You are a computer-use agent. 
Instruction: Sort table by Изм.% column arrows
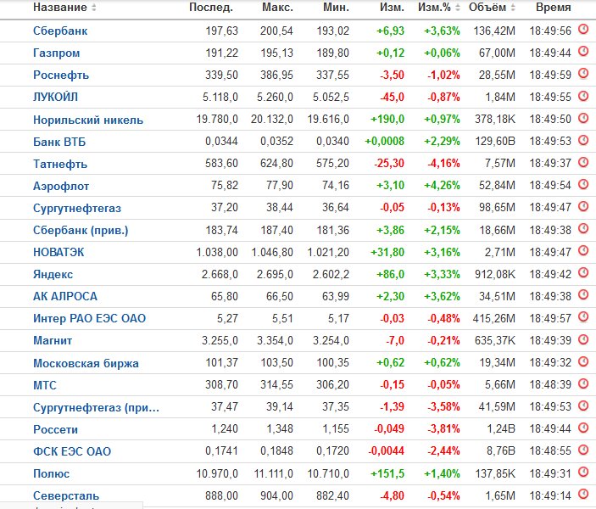click(x=458, y=8)
